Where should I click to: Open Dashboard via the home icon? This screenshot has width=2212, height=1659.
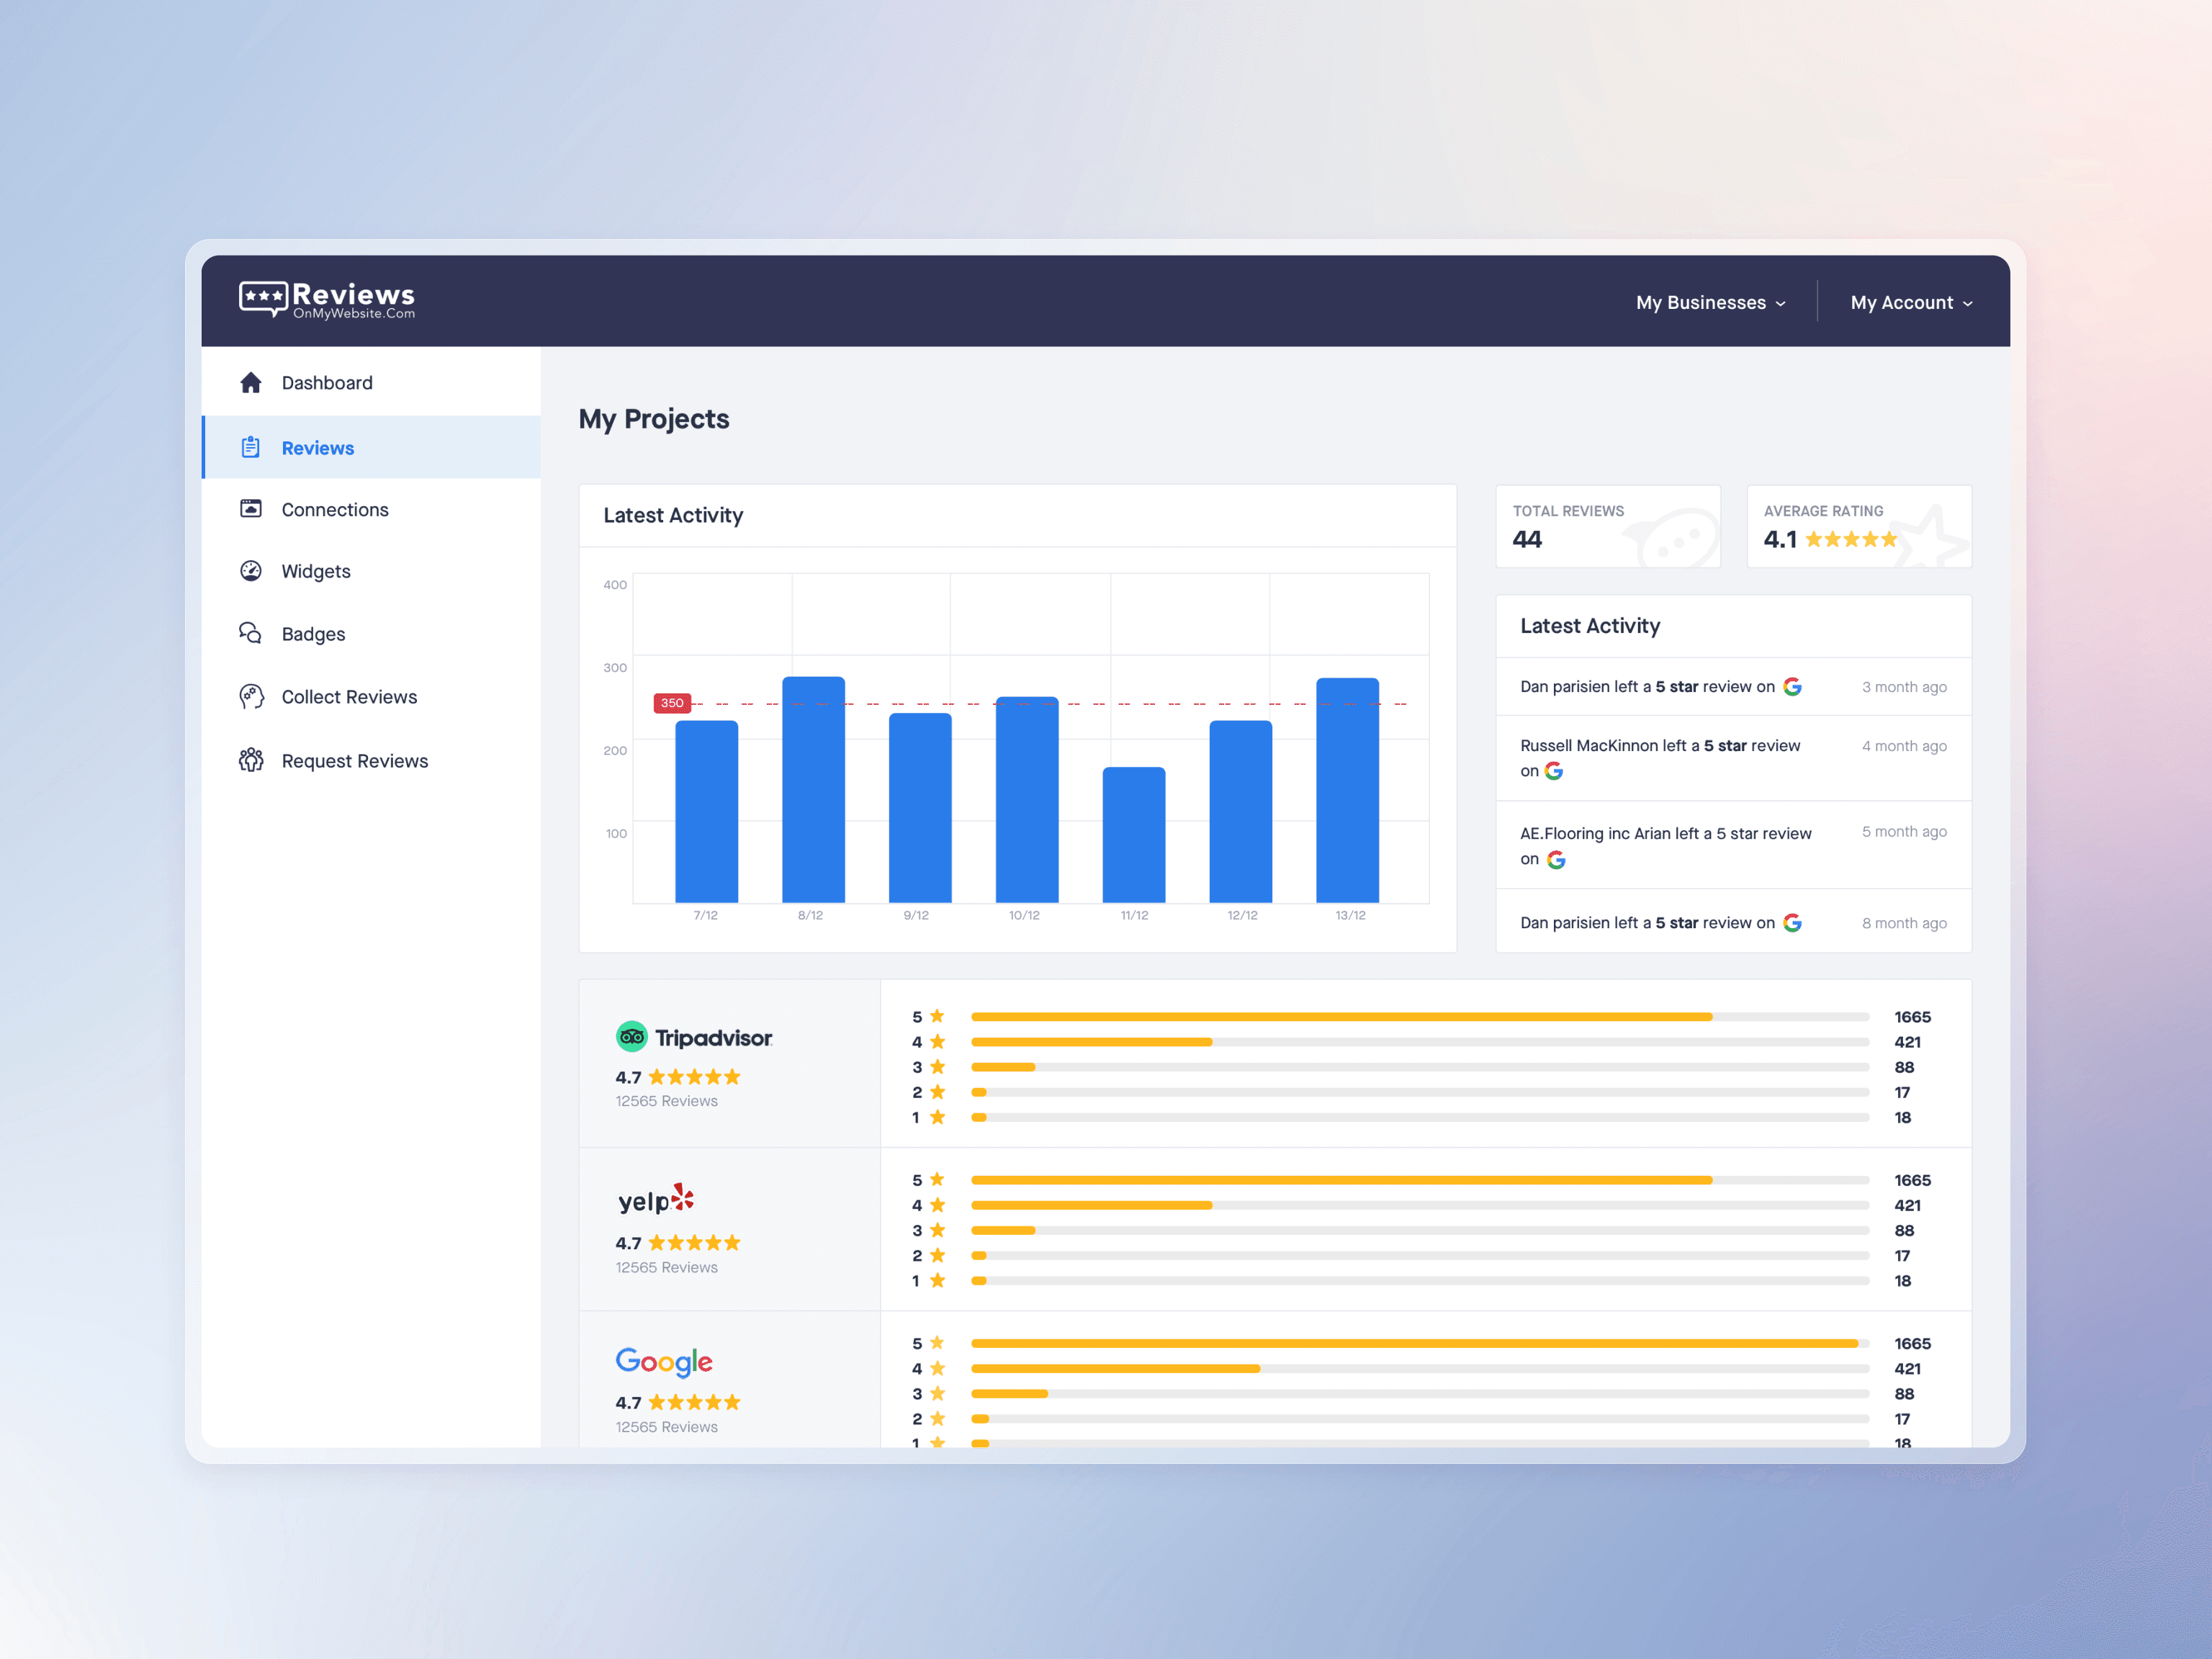(251, 382)
